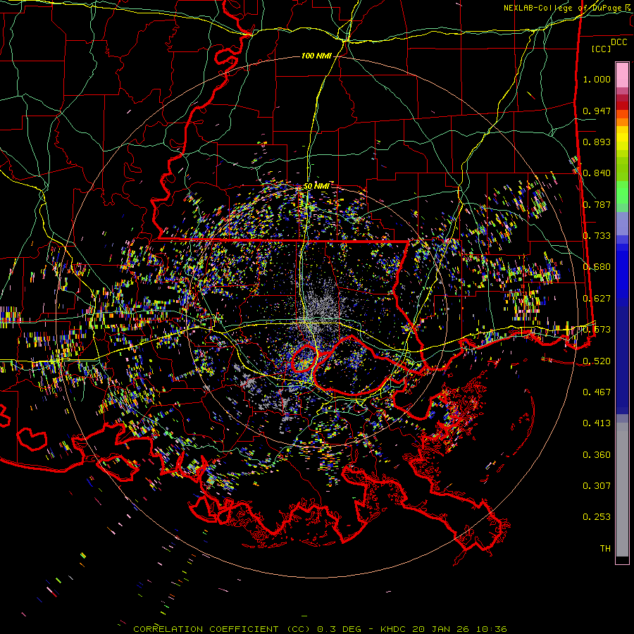
Task: Click the gray segment of the color bar
Action: [622, 490]
